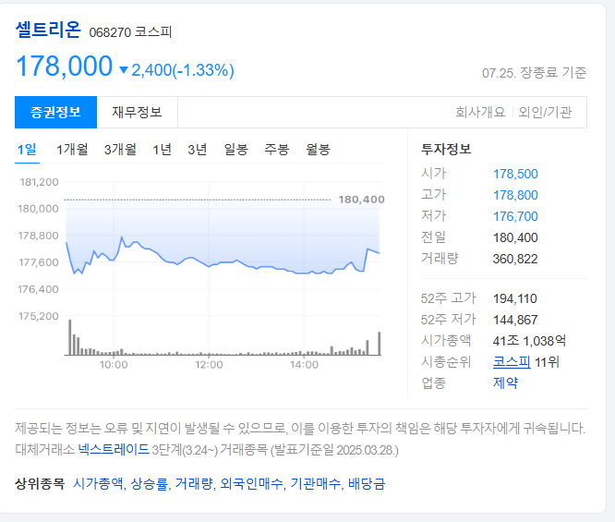The width and height of the screenshot is (615, 522).
Task: Click the 코스피 market rank link
Action: 512,362
